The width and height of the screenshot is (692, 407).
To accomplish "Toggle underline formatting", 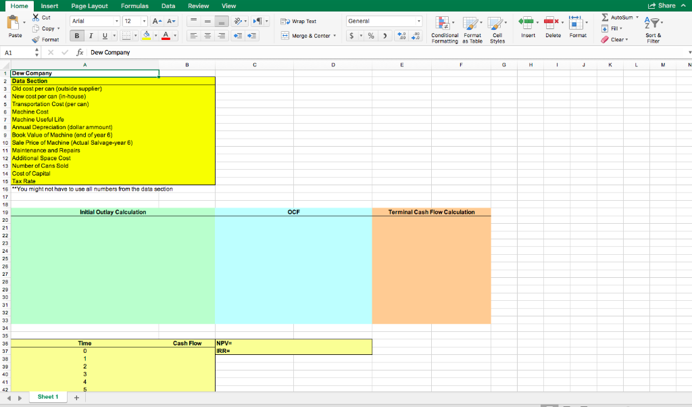I will tap(103, 35).
